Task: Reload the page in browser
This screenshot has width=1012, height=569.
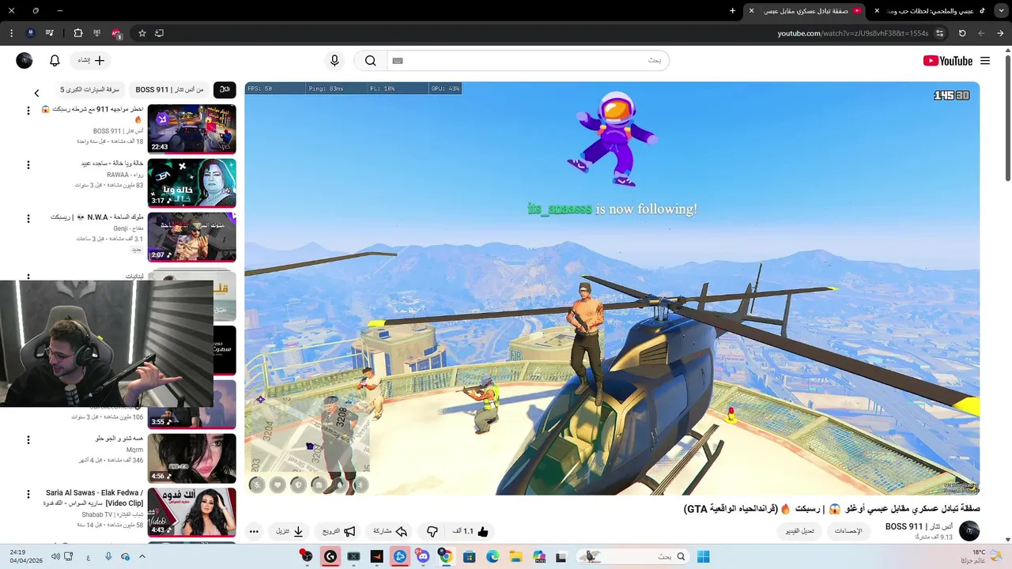Action: (962, 33)
